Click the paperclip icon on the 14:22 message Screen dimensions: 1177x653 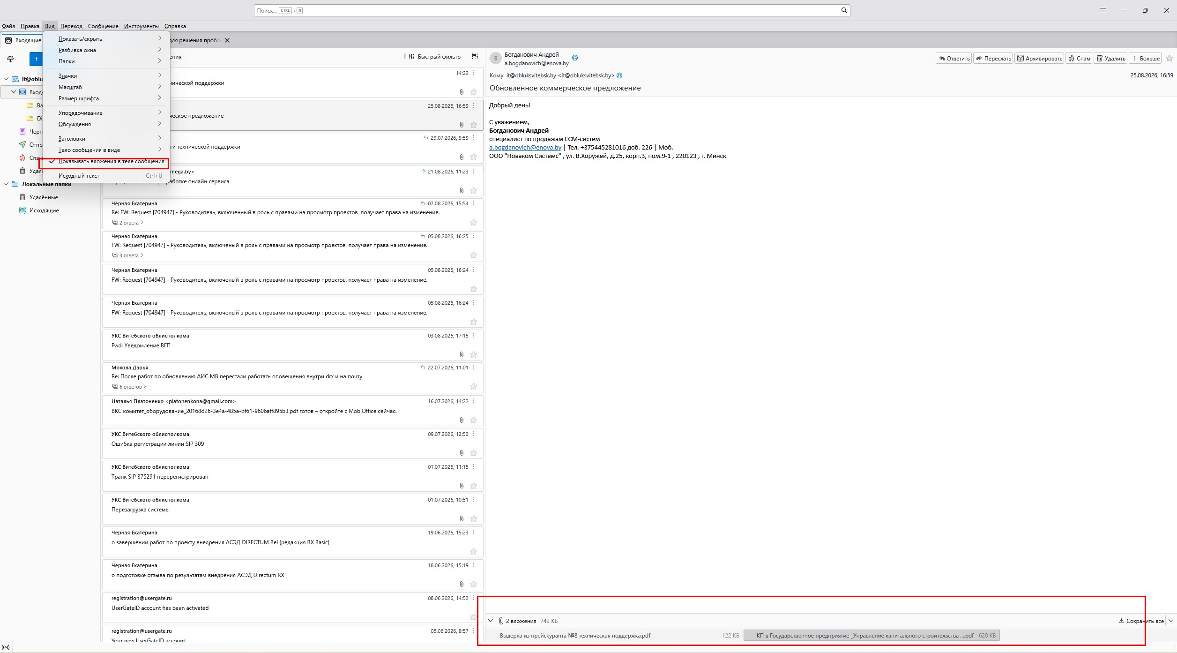click(x=462, y=92)
